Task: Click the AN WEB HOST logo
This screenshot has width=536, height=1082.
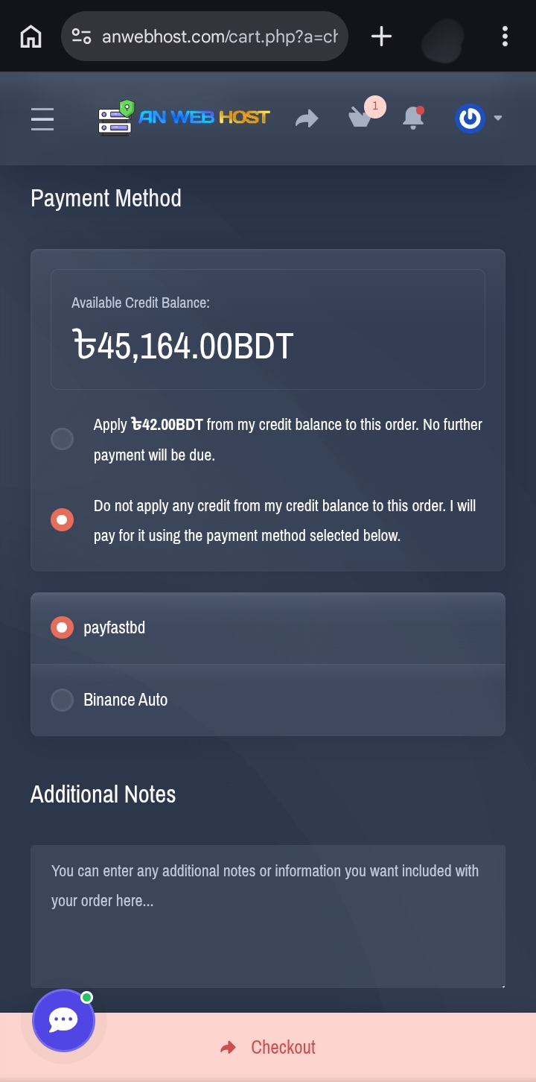Action: click(184, 118)
